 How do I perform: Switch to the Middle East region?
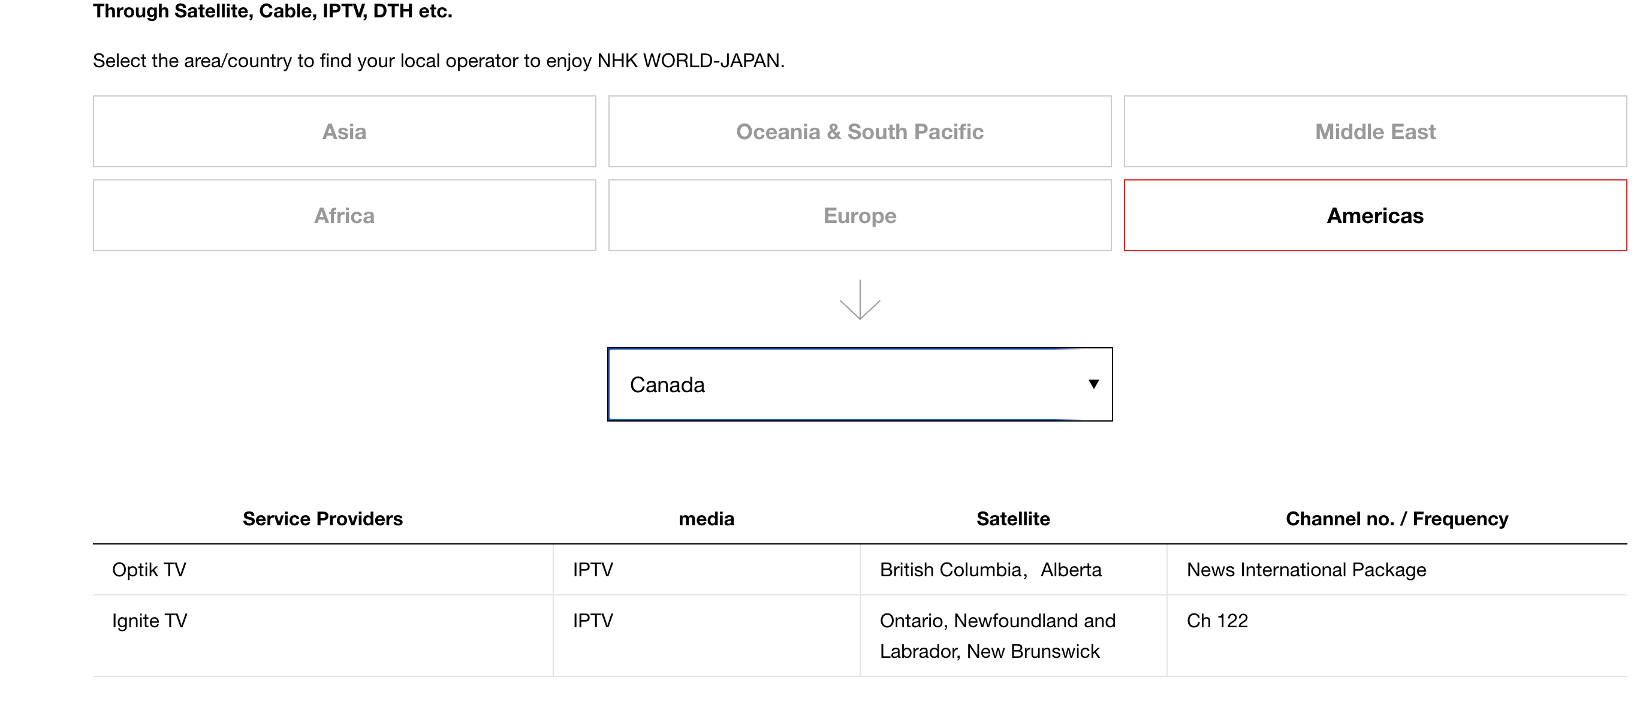[x=1375, y=131]
